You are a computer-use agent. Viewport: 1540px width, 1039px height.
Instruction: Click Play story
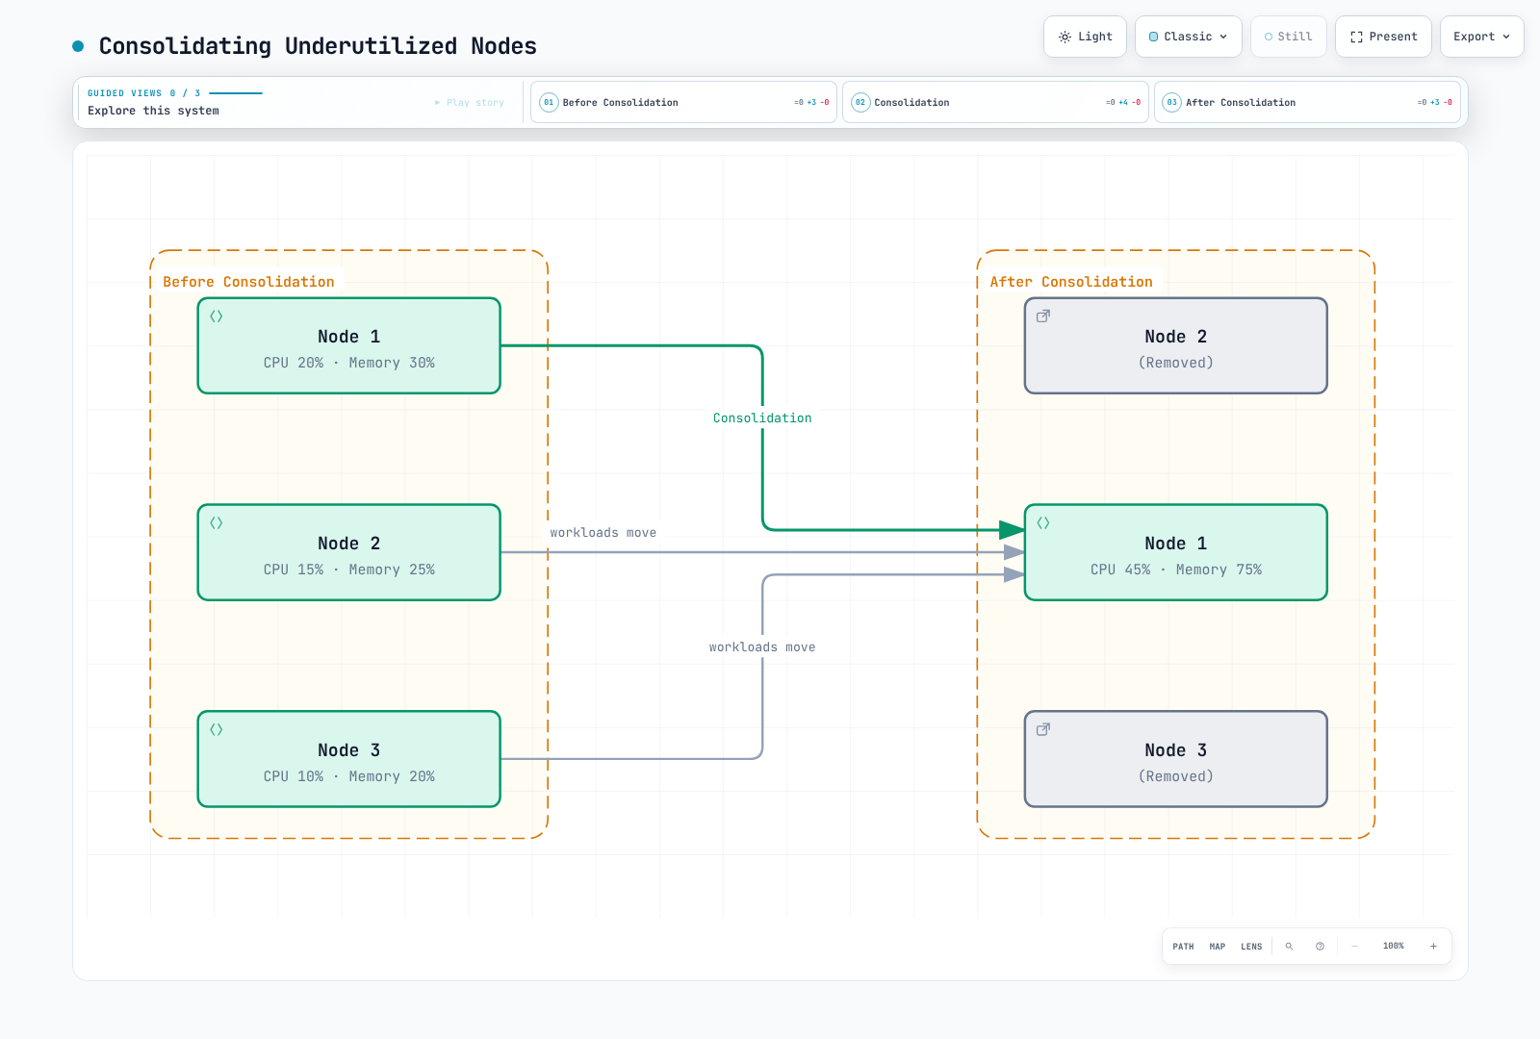(470, 102)
